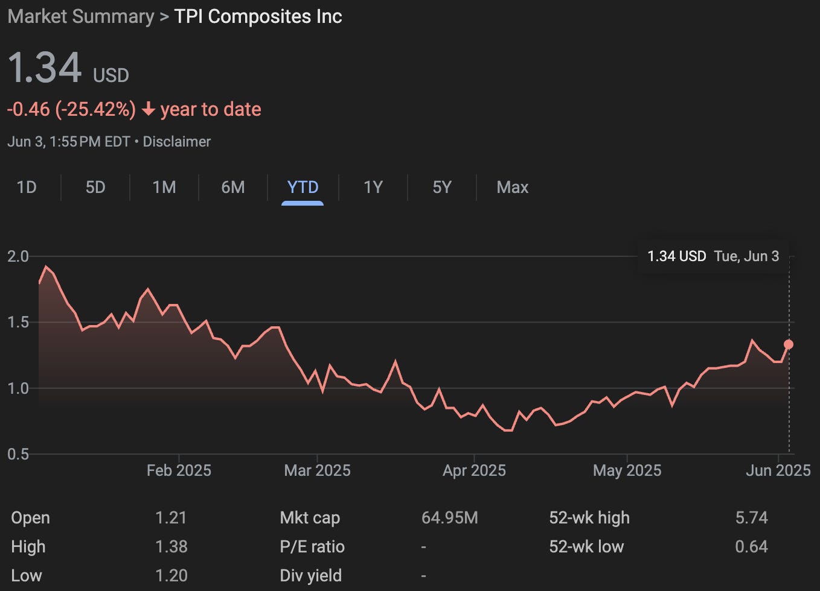Screen dimensions: 820x591
Task: Click the 52-wk high label
Action: pyautogui.click(x=589, y=517)
